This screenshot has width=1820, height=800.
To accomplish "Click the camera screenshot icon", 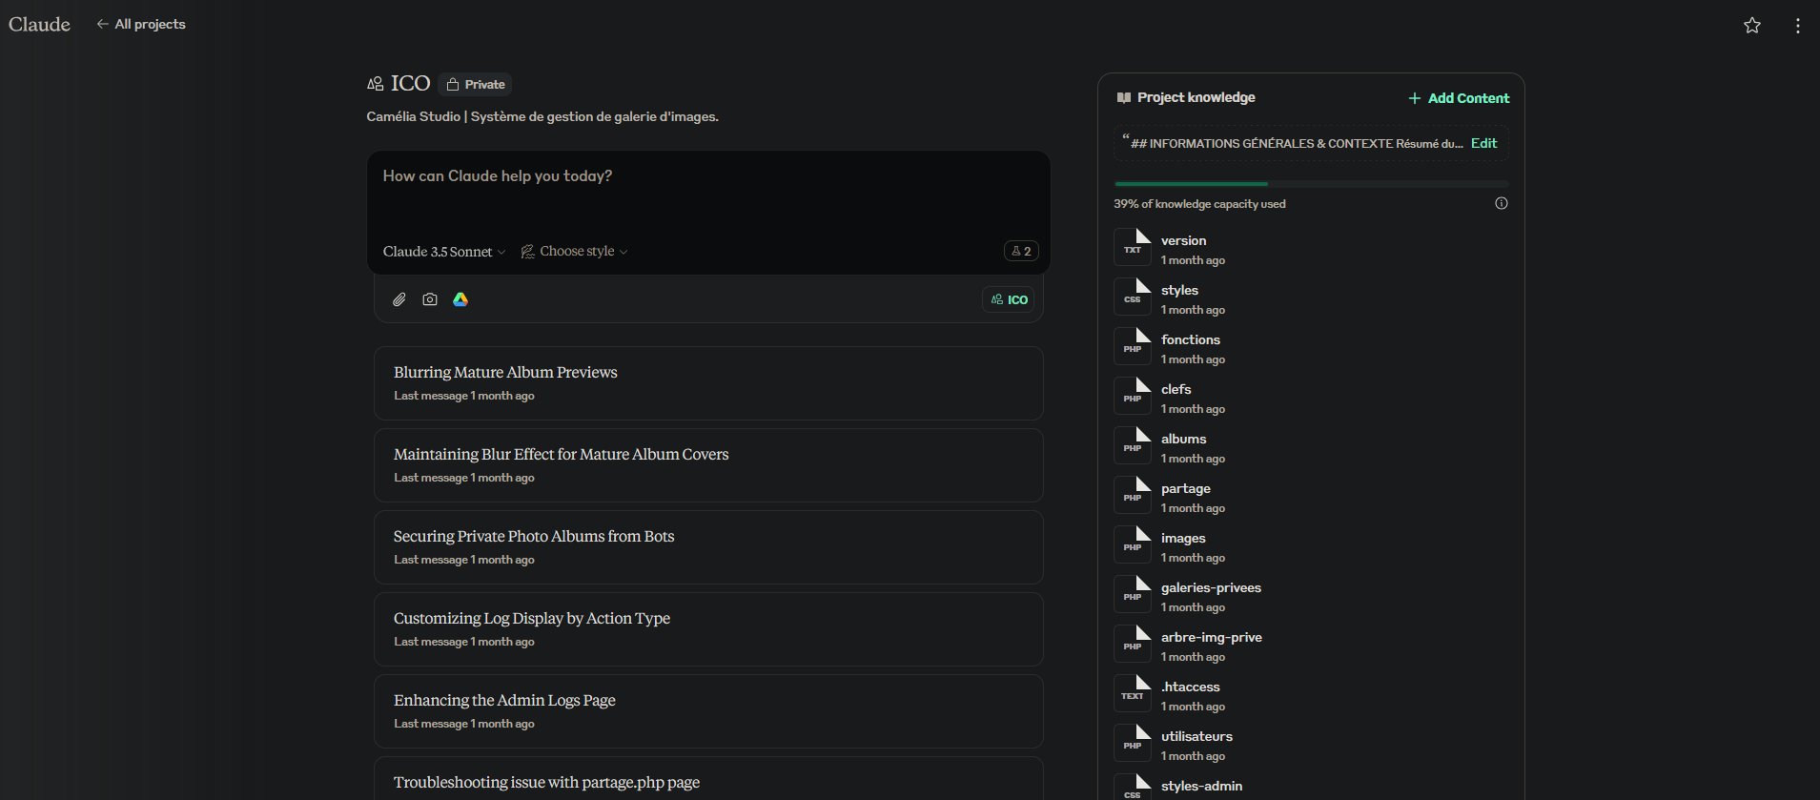I will coord(430,299).
